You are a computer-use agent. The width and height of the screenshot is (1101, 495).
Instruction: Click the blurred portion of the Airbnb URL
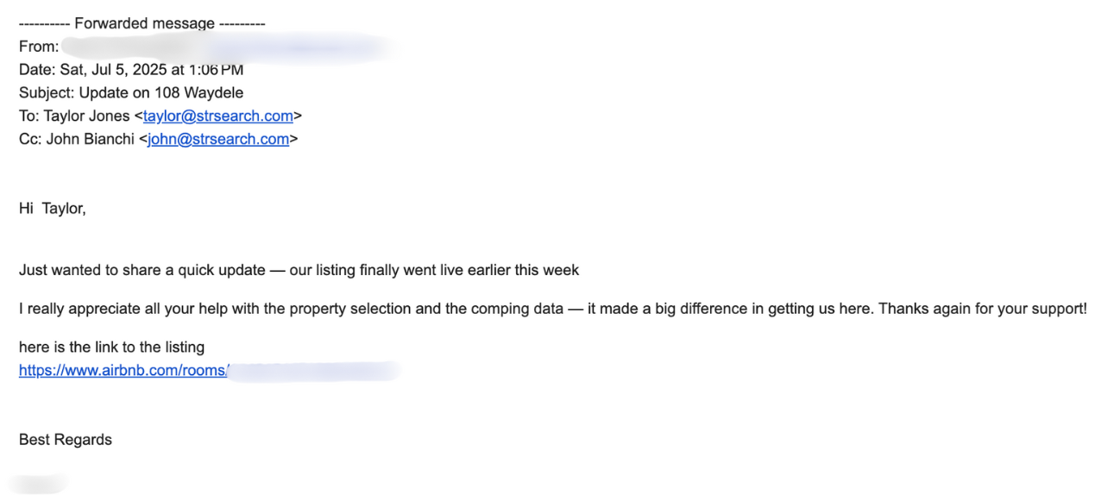pos(315,371)
